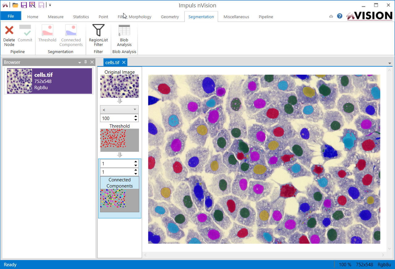Click the 752x548 status bar entry
The height and width of the screenshot is (269, 395).
coord(364,265)
